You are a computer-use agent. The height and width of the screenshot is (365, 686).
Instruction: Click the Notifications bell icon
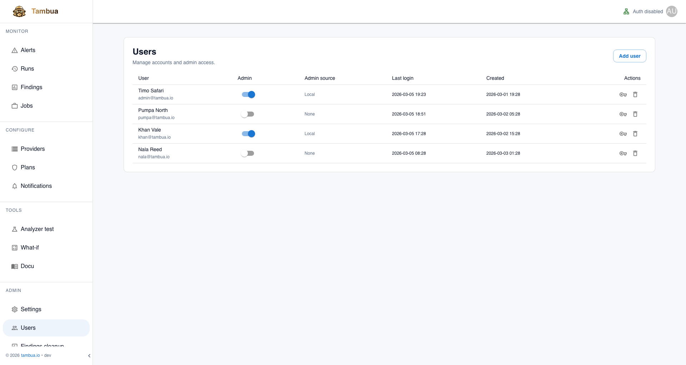pos(14,186)
